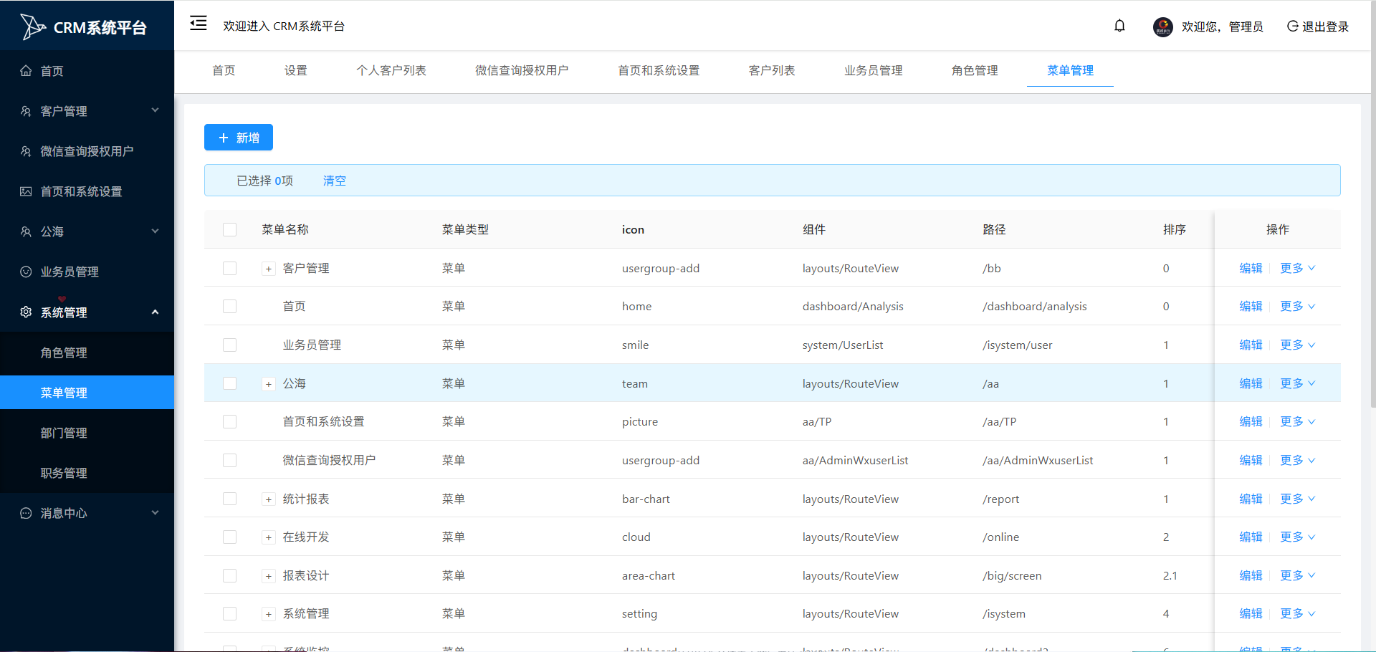1376x652 pixels.
Task: Open 更多 dropdown for 客户管理 row
Action: 1298,268
